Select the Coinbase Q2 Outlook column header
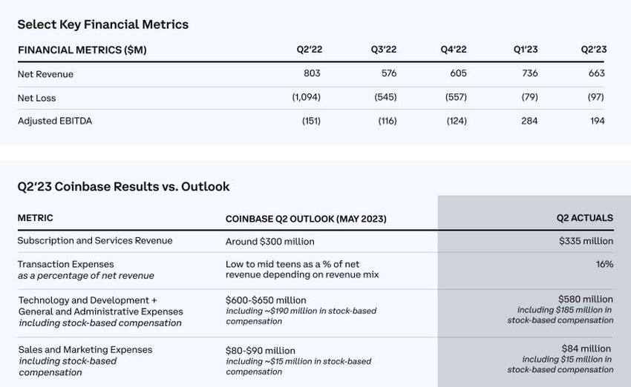Image resolution: width=631 pixels, height=387 pixels. 306,219
